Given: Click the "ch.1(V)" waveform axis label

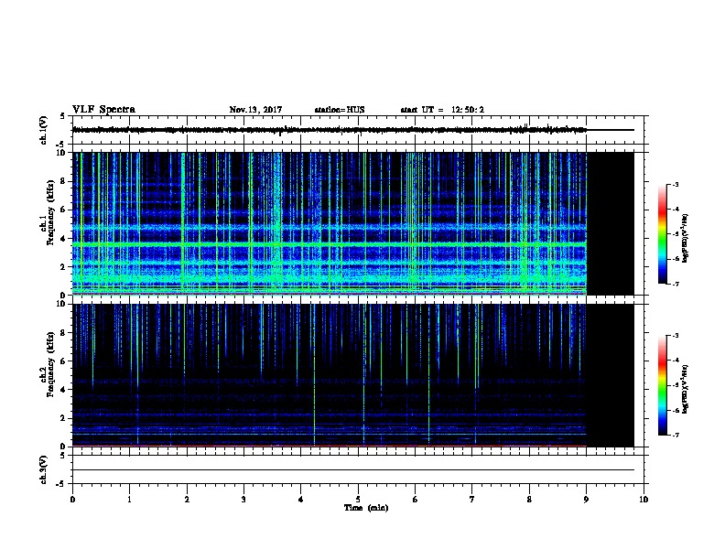Looking at the screenshot, I should click(x=44, y=130).
